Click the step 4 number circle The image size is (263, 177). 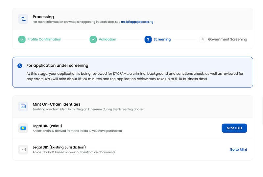203,39
